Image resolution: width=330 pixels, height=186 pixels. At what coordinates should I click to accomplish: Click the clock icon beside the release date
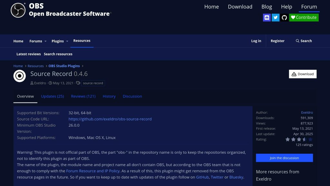tap(51, 83)
